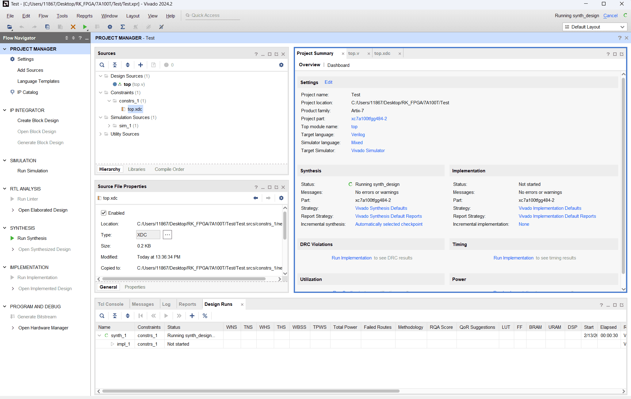
Task: Click search icon in Sources panel
Action: point(102,65)
